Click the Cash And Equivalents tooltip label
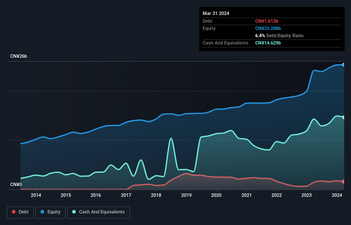The width and height of the screenshot is (351, 225). (x=225, y=43)
